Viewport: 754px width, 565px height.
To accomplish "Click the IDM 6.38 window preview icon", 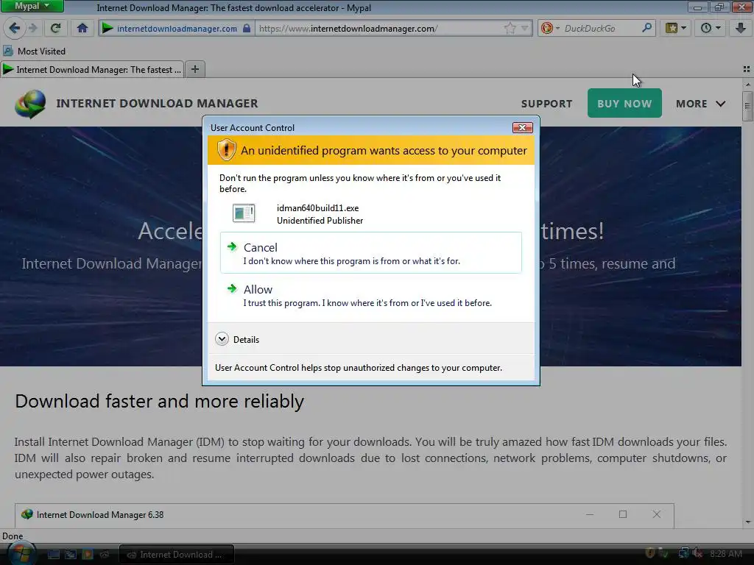I will click(27, 514).
